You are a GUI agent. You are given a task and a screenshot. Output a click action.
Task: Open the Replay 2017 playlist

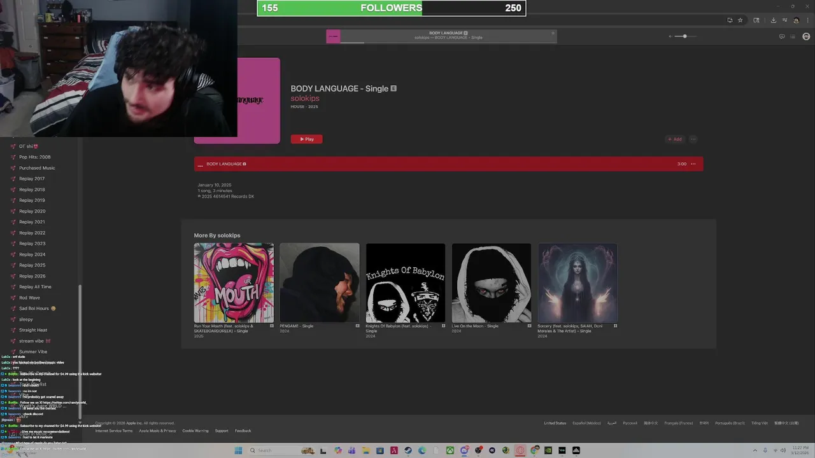coord(32,179)
